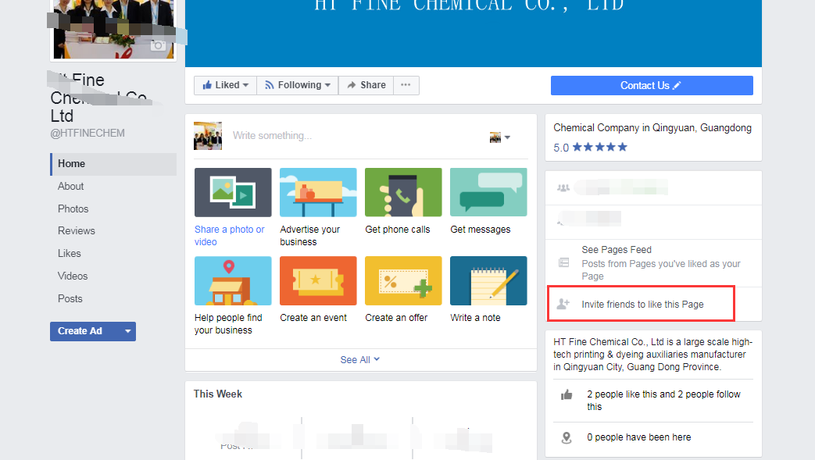
Task: Expand See All publishing options
Action: pyautogui.click(x=360, y=360)
